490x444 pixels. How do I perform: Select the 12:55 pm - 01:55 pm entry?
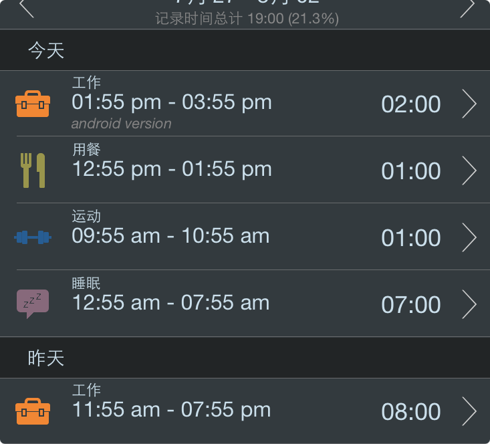[245, 170]
